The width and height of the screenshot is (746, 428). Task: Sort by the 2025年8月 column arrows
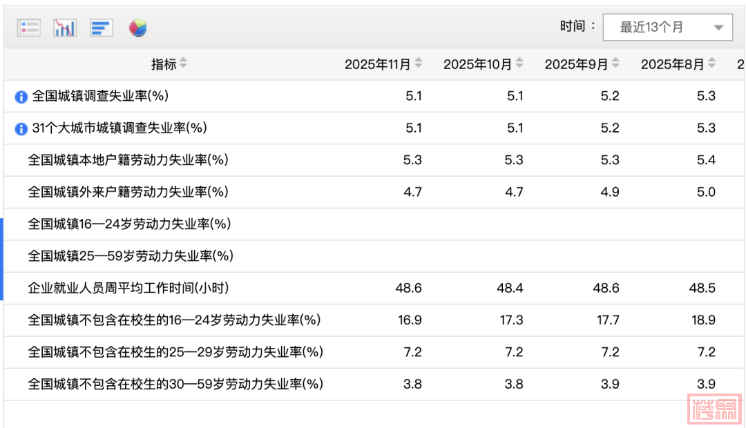(x=711, y=64)
